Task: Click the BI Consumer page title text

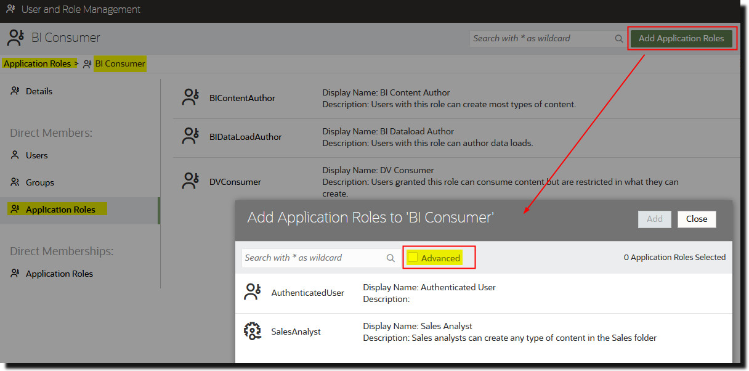Action: 66,38
